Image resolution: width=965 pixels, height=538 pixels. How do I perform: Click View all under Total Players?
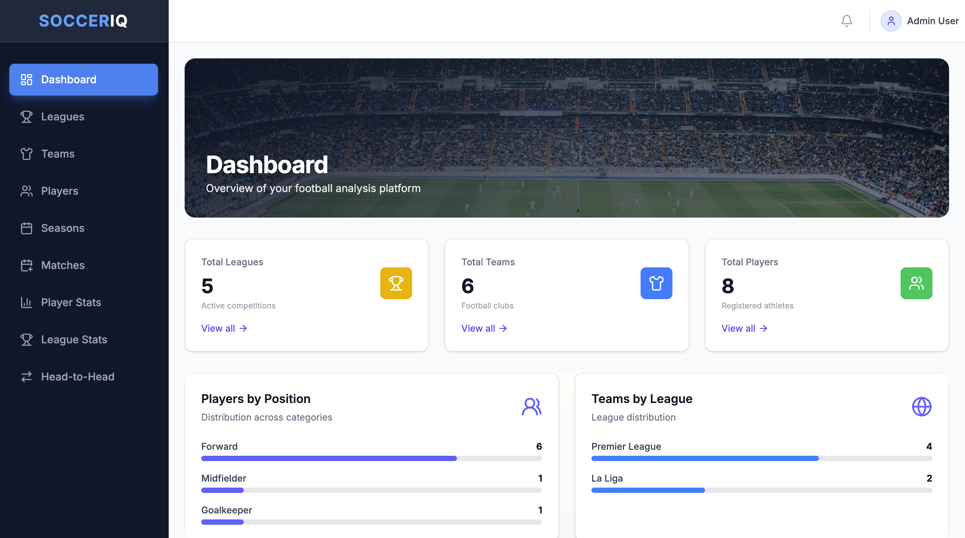744,328
